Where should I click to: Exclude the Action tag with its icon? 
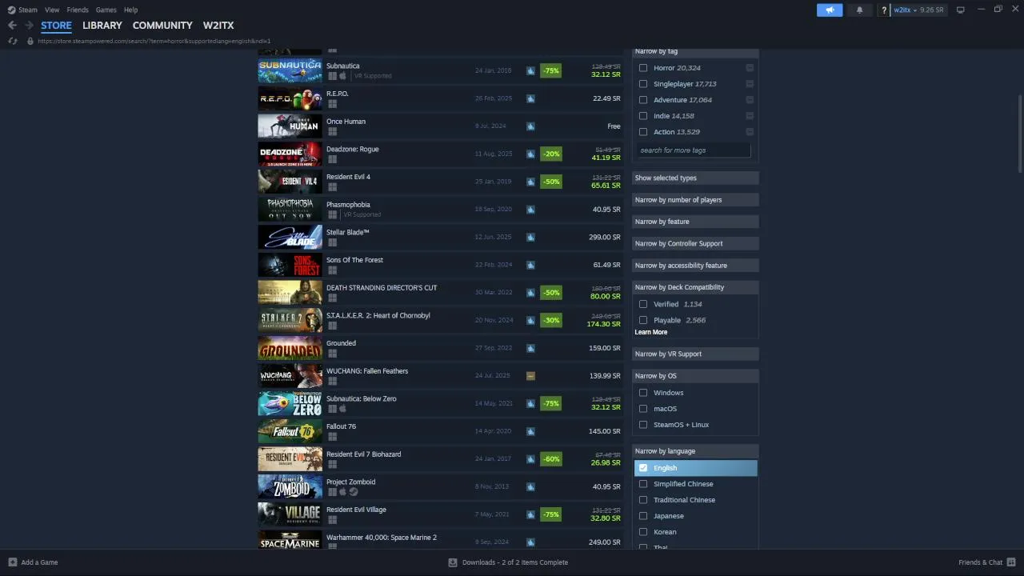(x=750, y=132)
